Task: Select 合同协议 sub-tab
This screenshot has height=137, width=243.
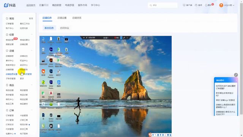Action: [x=65, y=28]
